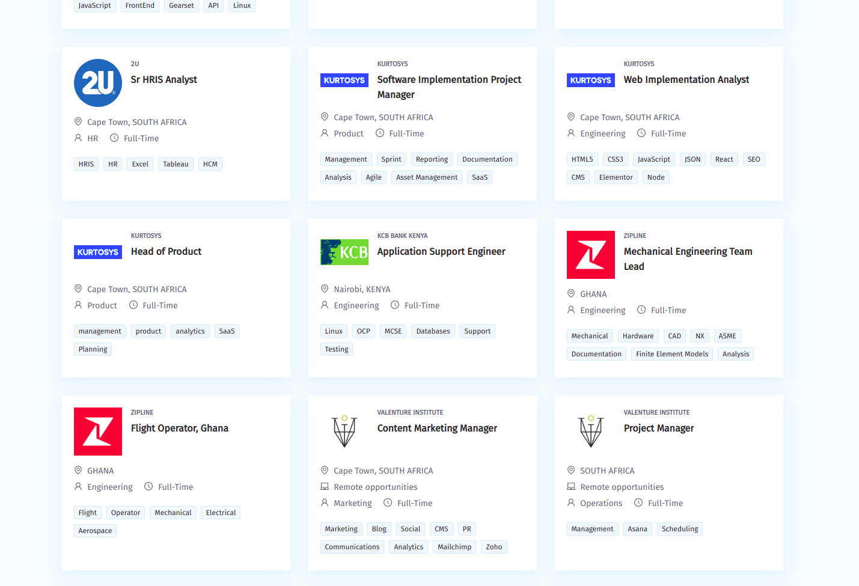The width and height of the screenshot is (859, 586).
Task: Select the MCSE tag
Action: pyautogui.click(x=393, y=331)
